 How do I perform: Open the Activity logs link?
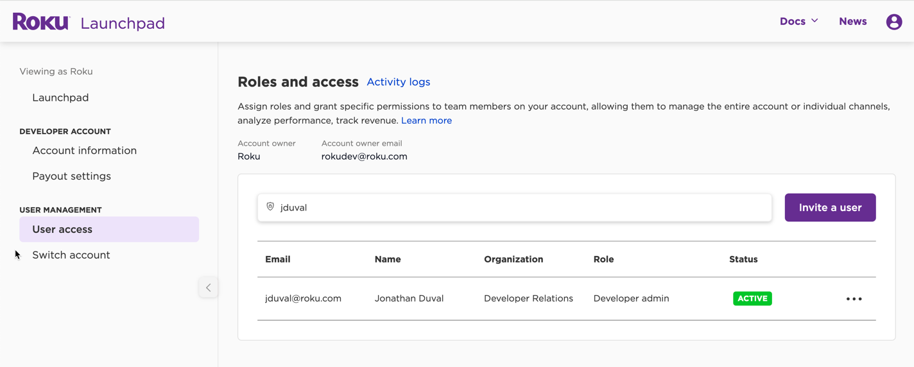(398, 82)
